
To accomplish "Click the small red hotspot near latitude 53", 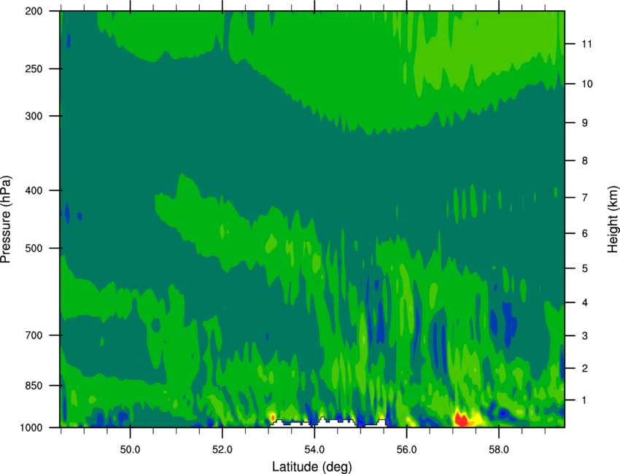I will click(x=273, y=416).
